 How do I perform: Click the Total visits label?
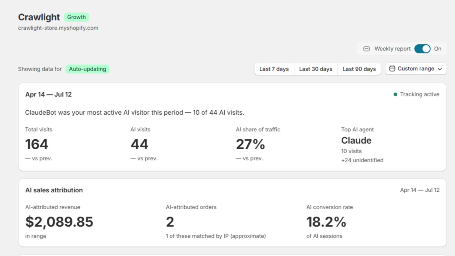click(39, 129)
